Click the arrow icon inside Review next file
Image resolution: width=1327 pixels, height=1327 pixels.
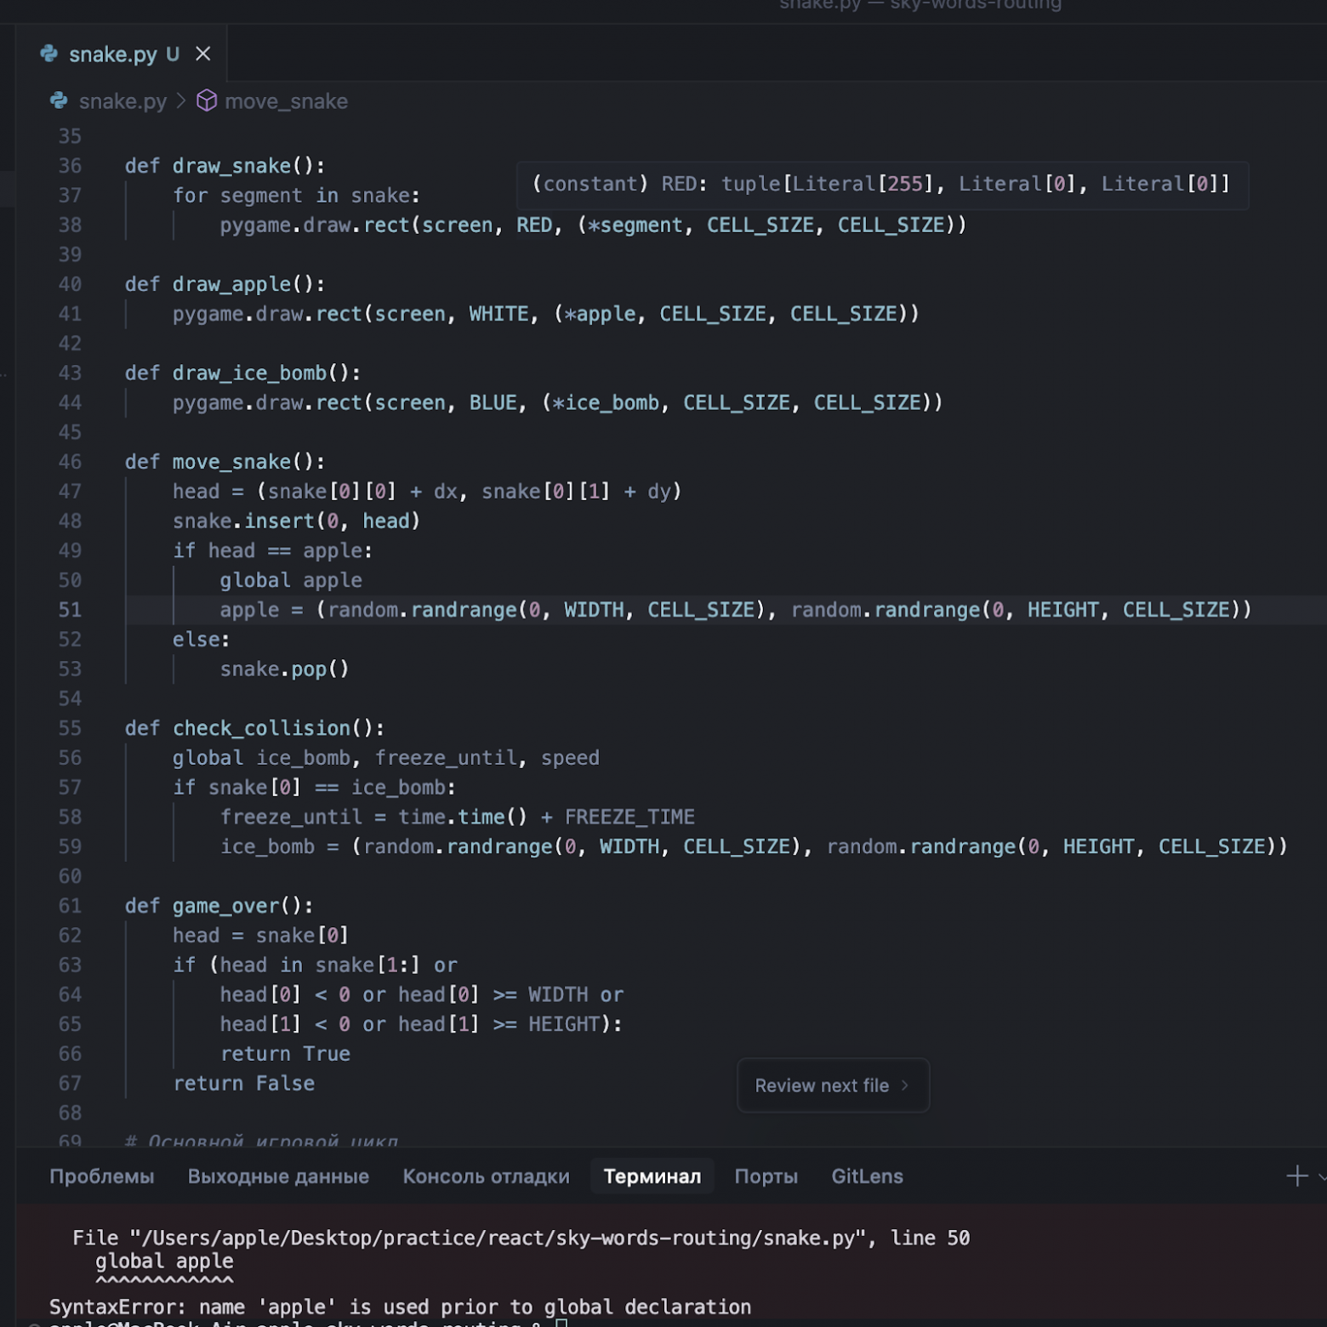(905, 1085)
